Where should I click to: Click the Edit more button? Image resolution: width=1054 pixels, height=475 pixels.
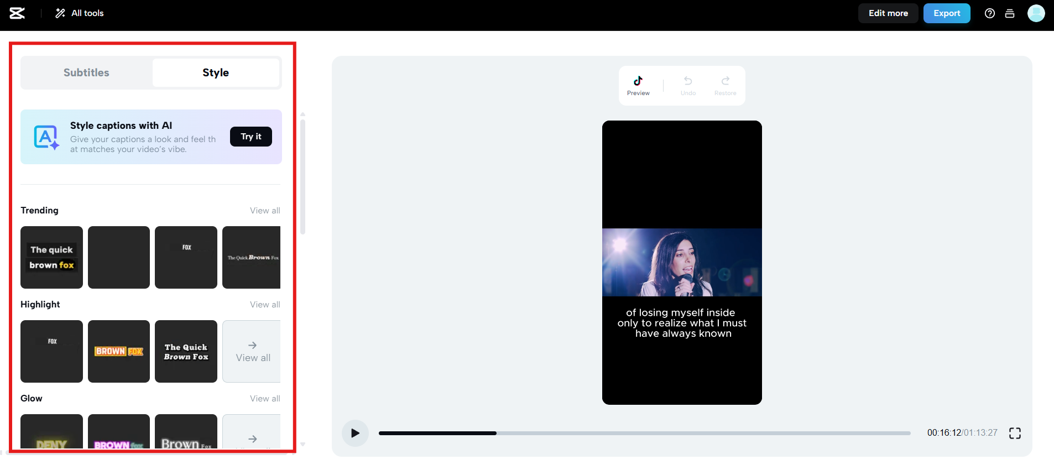pyautogui.click(x=888, y=13)
